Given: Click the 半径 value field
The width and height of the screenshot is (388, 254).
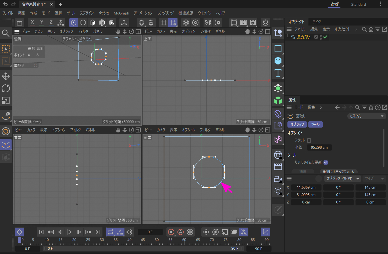Looking at the screenshot, I should pos(319,147).
